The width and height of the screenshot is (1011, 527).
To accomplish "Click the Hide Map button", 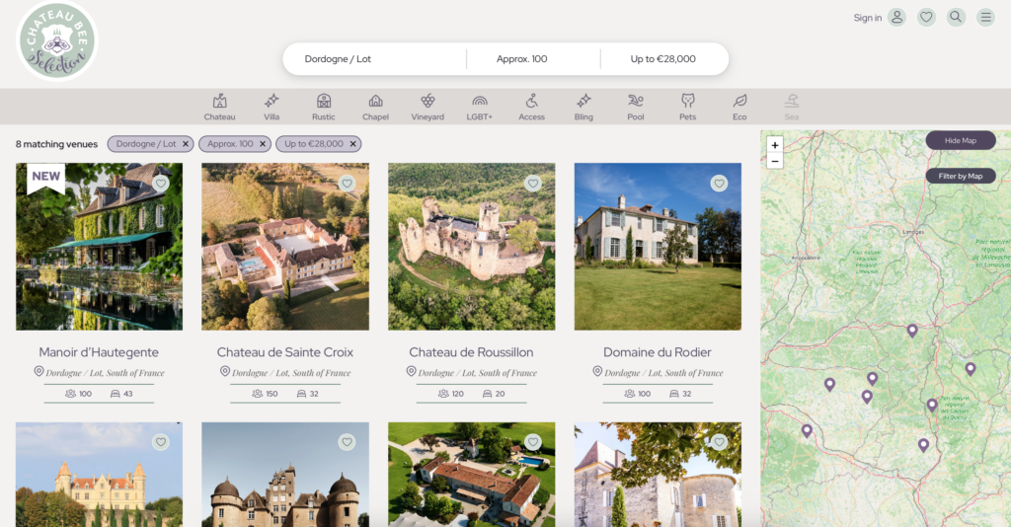I will pyautogui.click(x=961, y=140).
